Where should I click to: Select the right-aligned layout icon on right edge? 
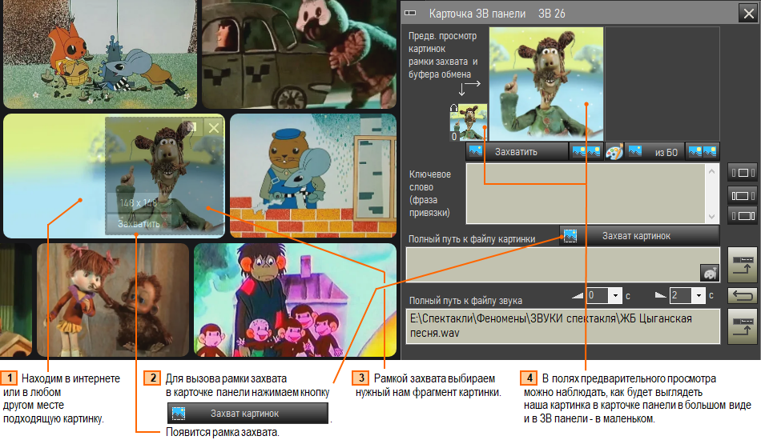(x=742, y=216)
